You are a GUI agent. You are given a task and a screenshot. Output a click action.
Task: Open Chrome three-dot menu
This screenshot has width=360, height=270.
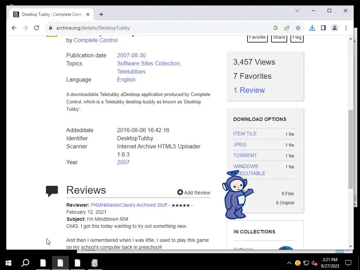(346, 28)
